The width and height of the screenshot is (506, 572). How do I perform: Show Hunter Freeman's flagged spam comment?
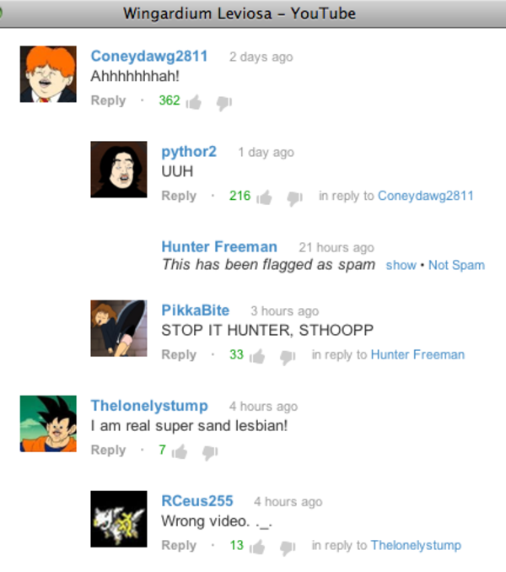(x=401, y=265)
